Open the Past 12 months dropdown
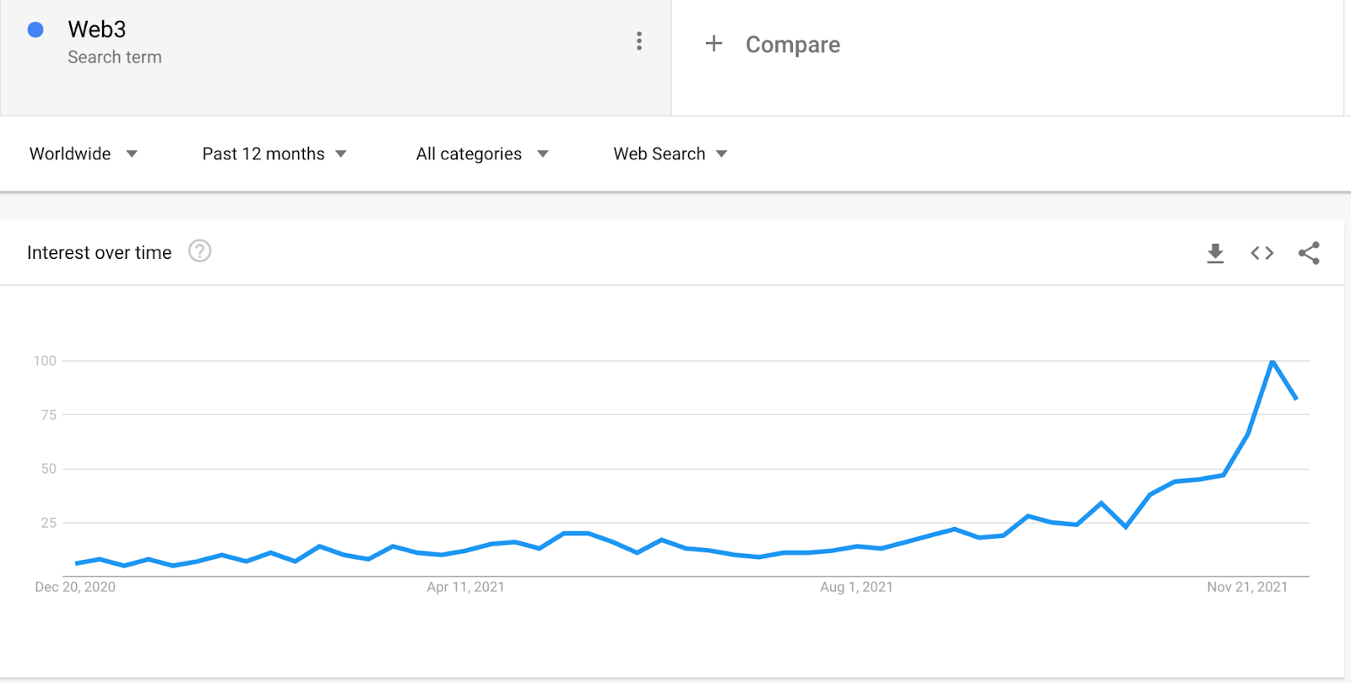This screenshot has height=683, width=1351. coord(274,153)
